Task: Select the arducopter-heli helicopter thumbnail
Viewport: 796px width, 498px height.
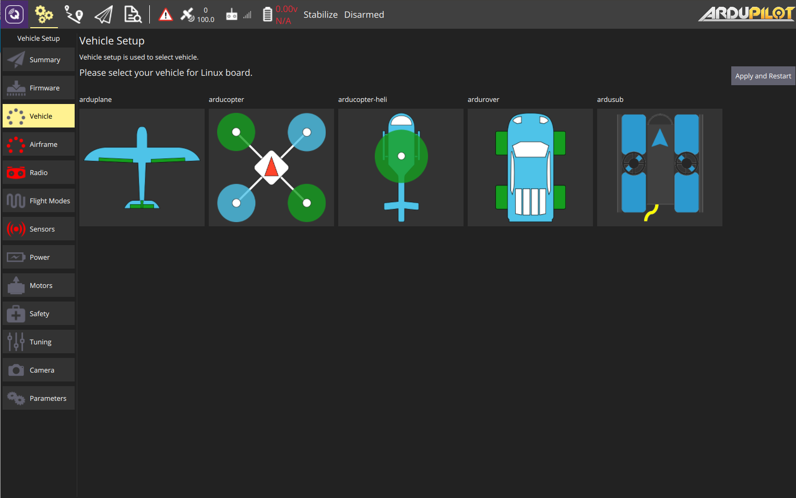Action: [x=401, y=167]
